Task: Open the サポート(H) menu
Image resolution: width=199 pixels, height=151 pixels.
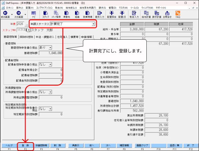Action: click(x=161, y=8)
